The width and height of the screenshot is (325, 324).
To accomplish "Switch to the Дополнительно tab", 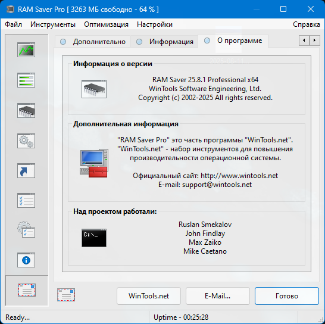I will click(93, 42).
